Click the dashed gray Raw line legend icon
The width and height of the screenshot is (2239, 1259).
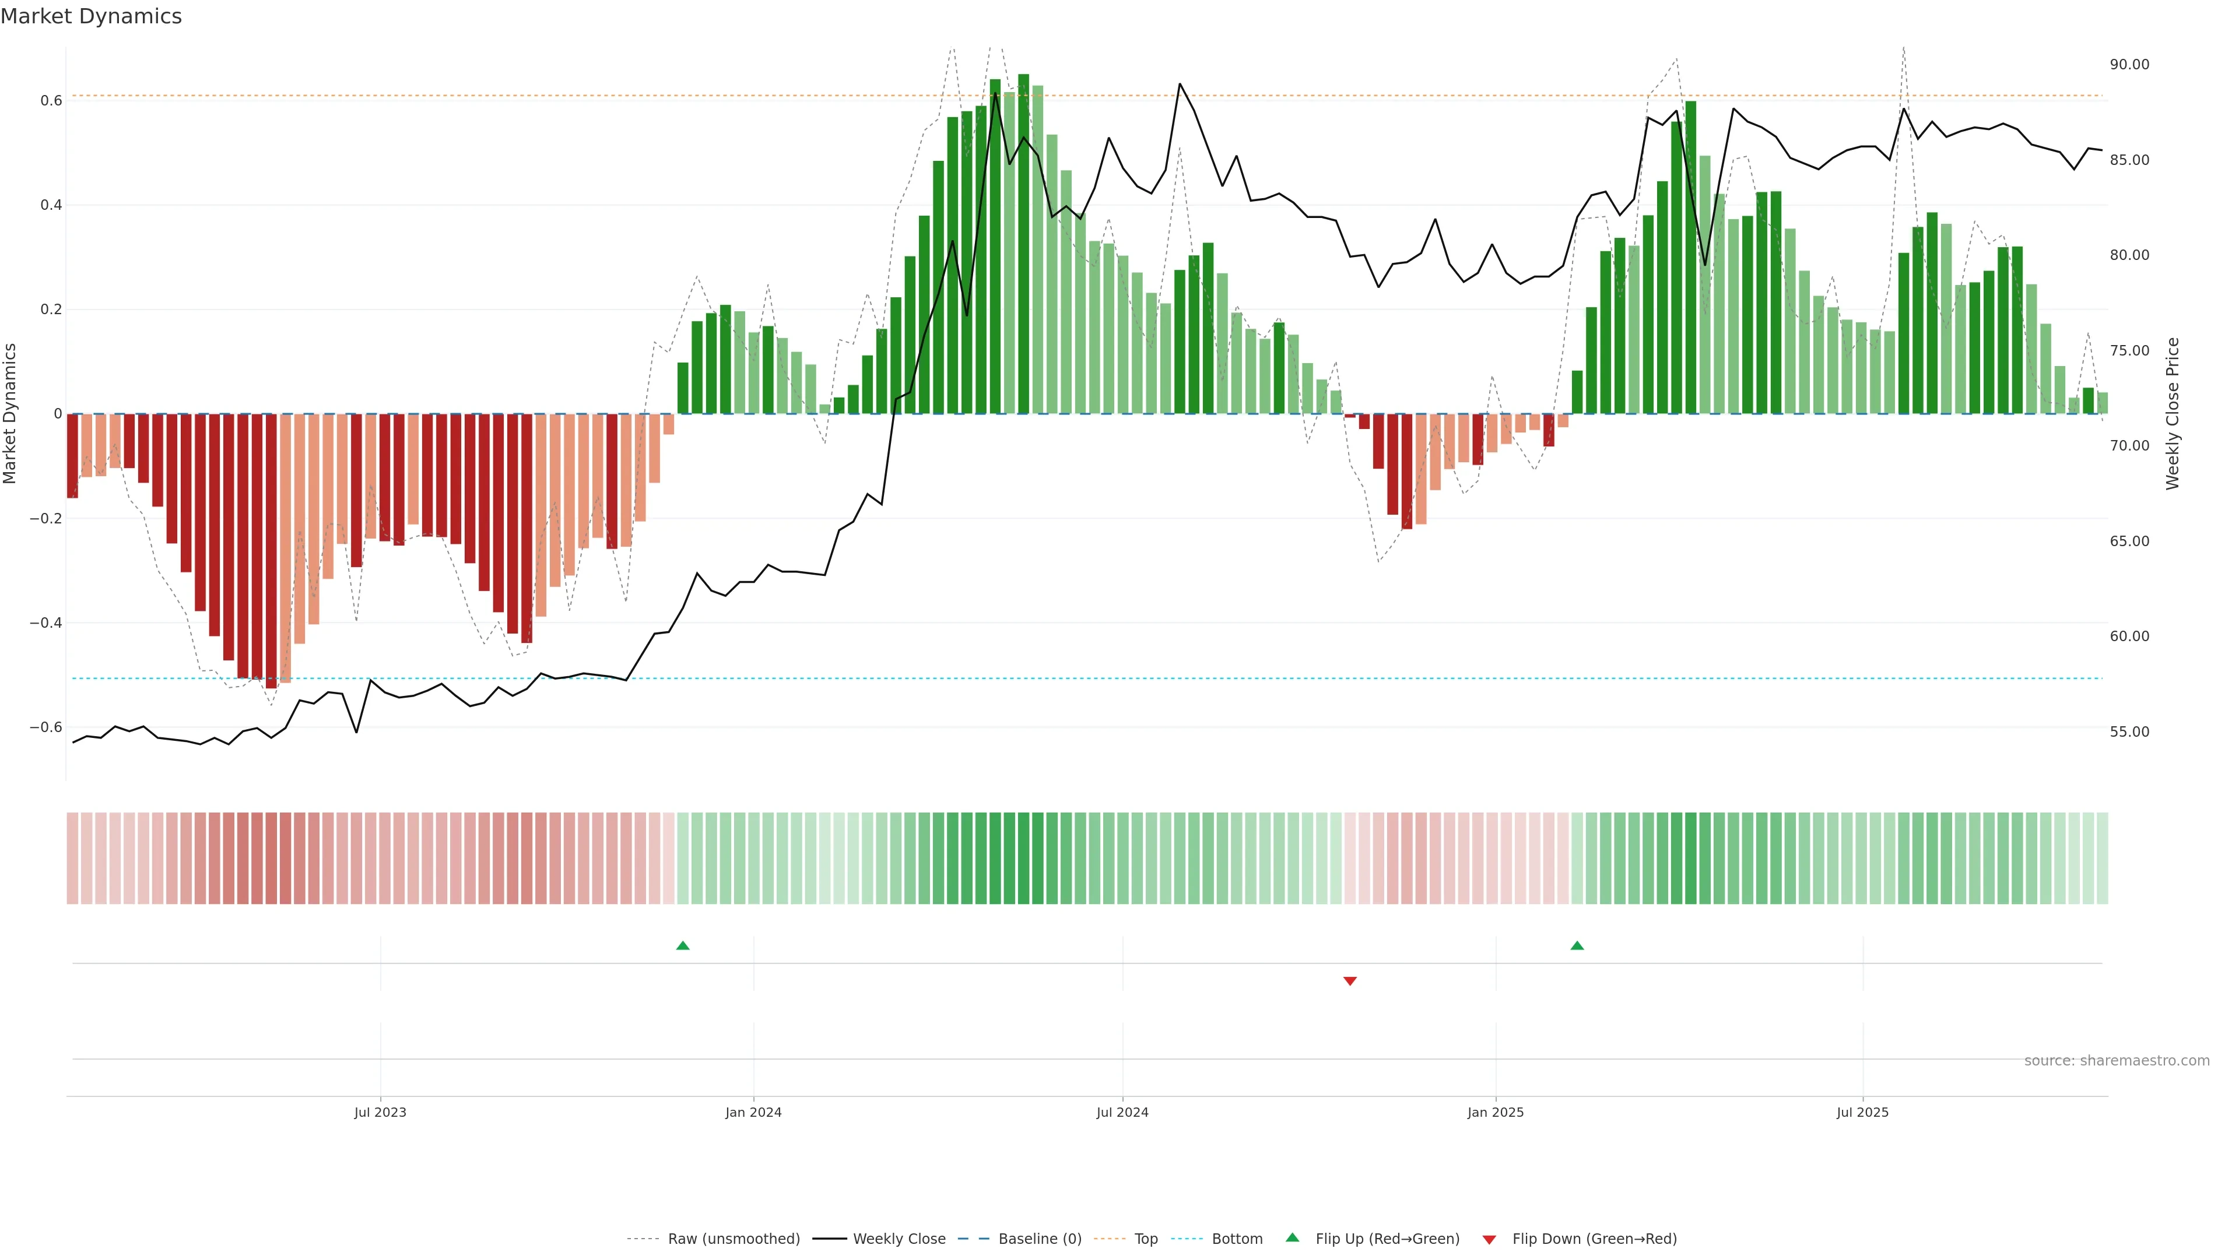[643, 1239]
